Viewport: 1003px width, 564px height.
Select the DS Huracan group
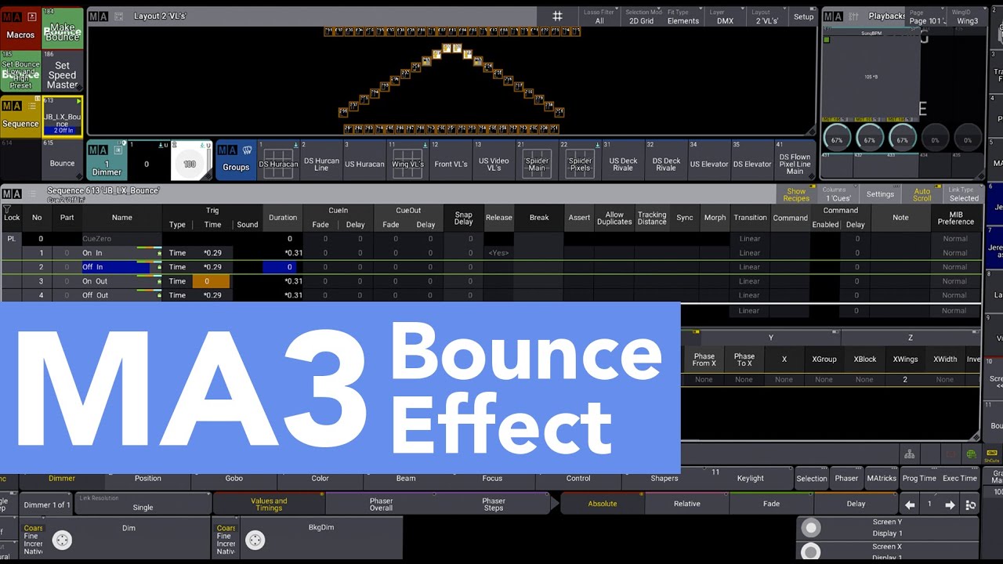(x=278, y=161)
